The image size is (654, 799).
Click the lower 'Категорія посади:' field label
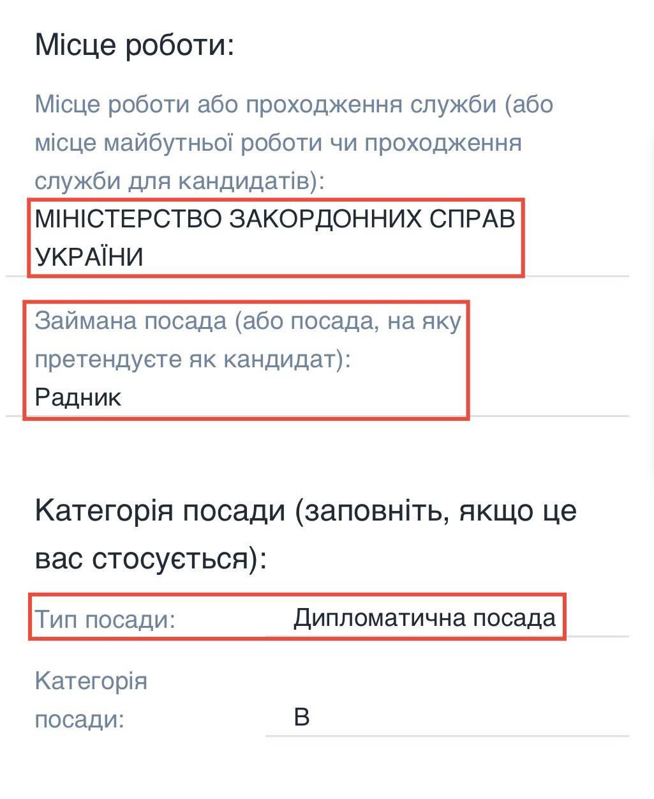91,700
